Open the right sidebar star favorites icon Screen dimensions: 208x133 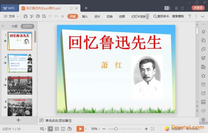coord(203,76)
